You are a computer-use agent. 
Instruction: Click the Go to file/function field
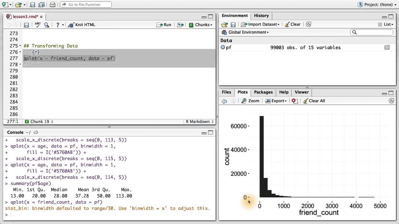point(86,5)
